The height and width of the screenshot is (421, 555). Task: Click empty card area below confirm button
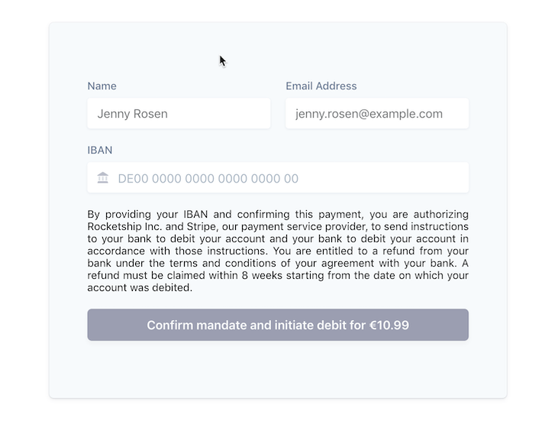tap(278, 368)
